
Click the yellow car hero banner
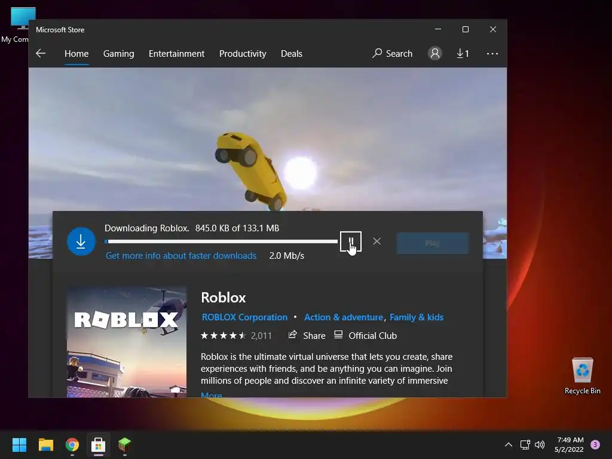pyautogui.click(x=268, y=139)
